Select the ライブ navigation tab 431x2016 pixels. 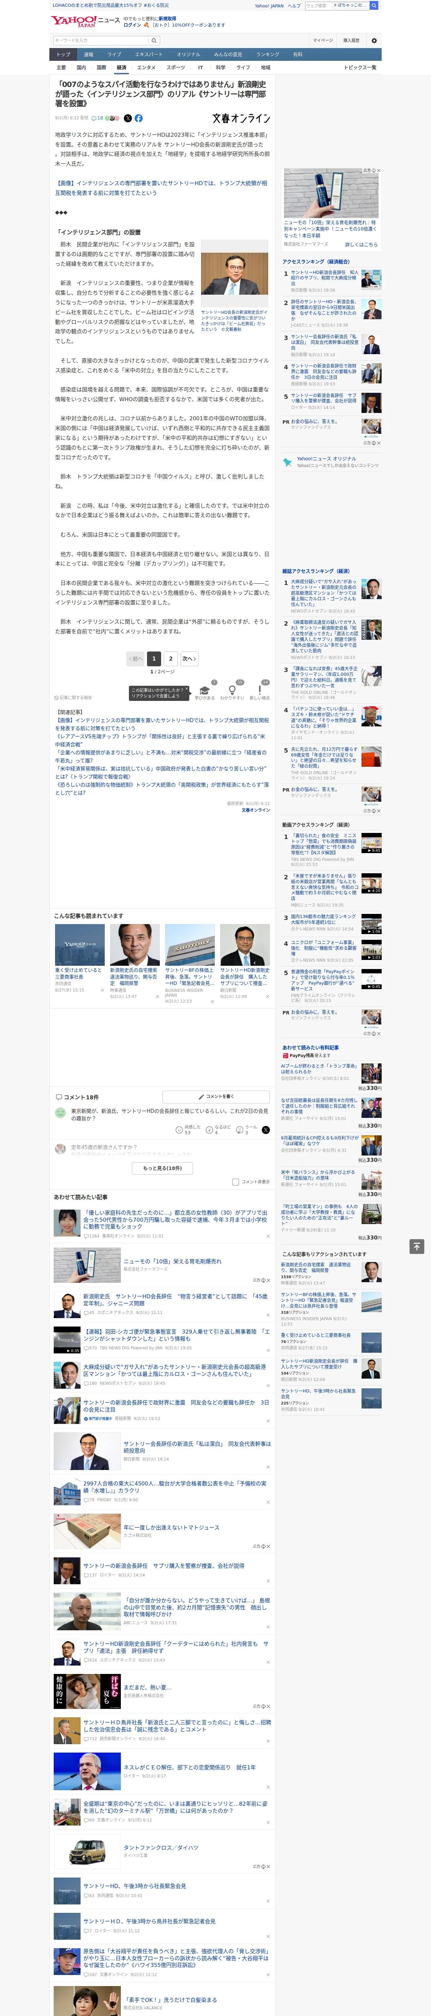[114, 54]
